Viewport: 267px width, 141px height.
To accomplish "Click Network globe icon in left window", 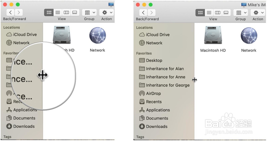I will [97, 35].
